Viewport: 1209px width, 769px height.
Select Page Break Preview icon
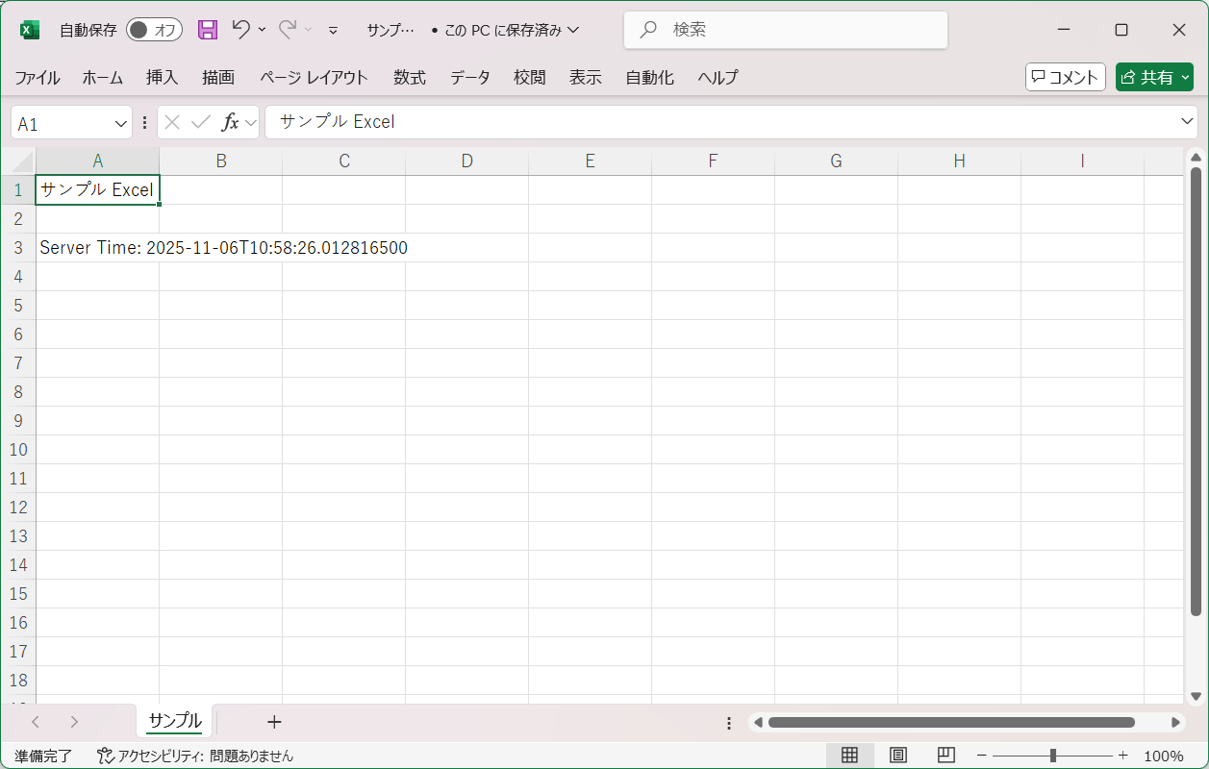tap(945, 756)
